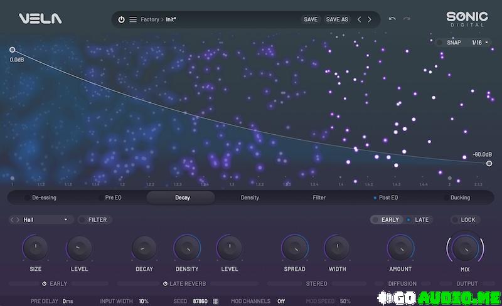Switch to the De-essing tab
502x306 pixels.
[x=44, y=198]
